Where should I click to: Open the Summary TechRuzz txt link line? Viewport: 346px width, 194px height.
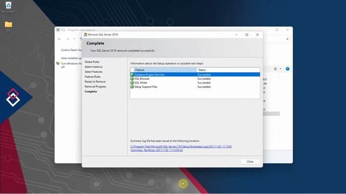(x=157, y=150)
